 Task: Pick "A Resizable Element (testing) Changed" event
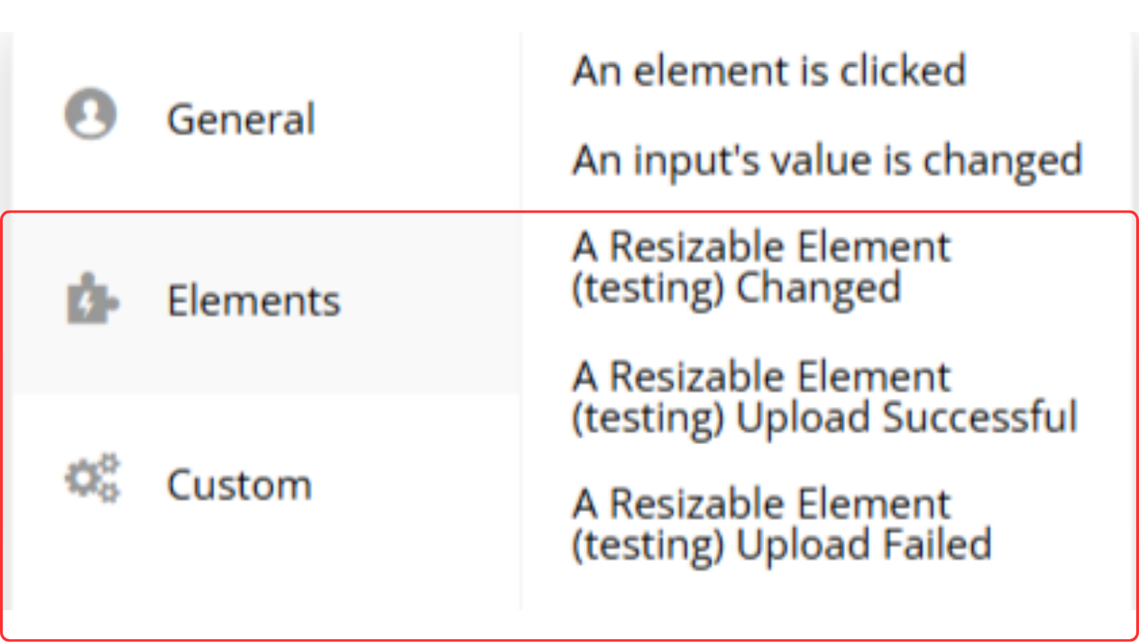pos(760,267)
